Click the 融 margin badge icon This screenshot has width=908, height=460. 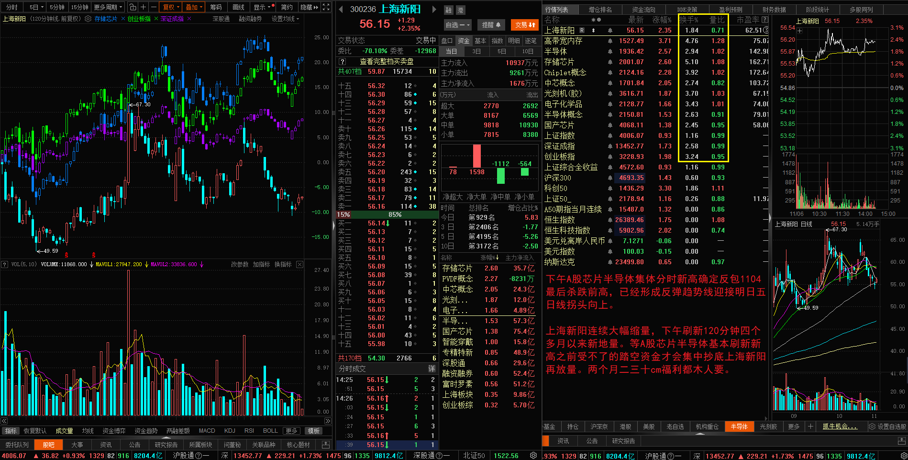coord(448,10)
